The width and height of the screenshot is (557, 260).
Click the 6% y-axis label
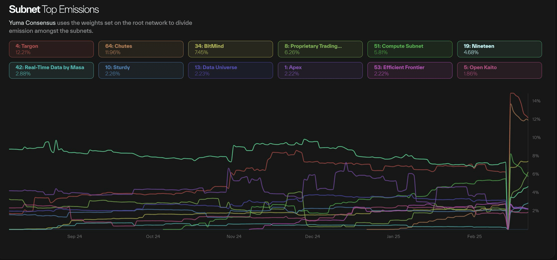click(536, 174)
